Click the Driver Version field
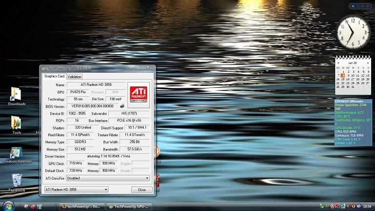 pos(108,156)
